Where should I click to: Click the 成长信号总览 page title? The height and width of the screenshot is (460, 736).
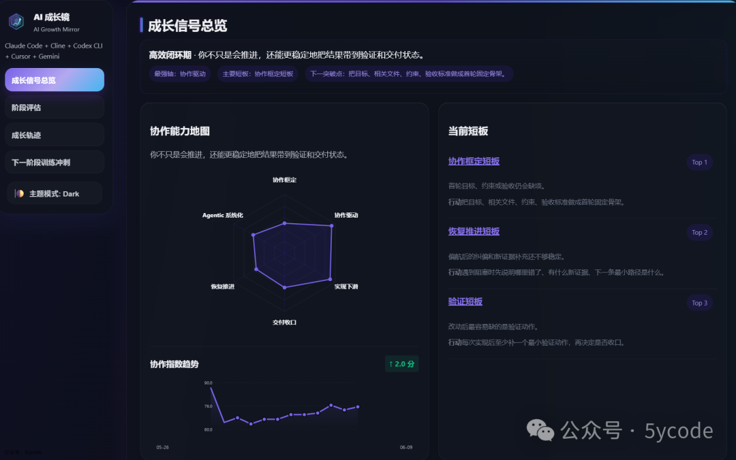click(x=187, y=26)
